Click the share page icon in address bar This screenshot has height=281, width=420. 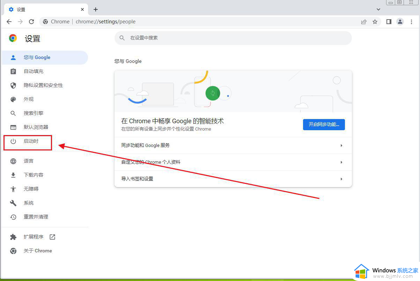click(x=364, y=22)
